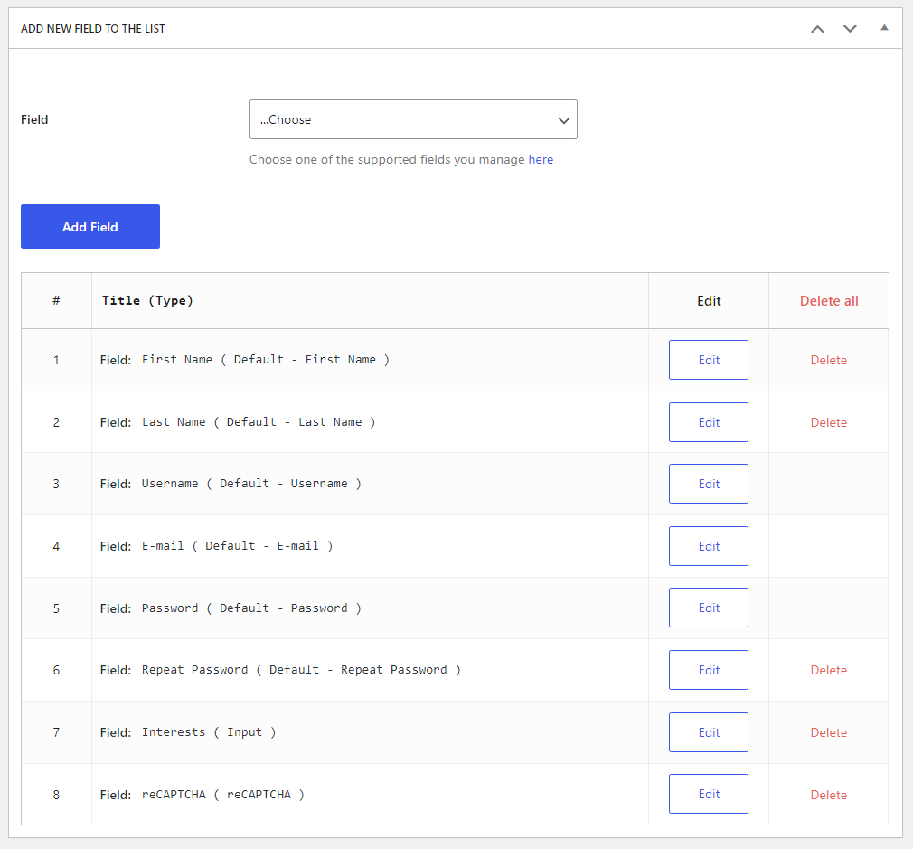Edit the Last Name field
Screen dimensions: 913x849
pos(709,422)
